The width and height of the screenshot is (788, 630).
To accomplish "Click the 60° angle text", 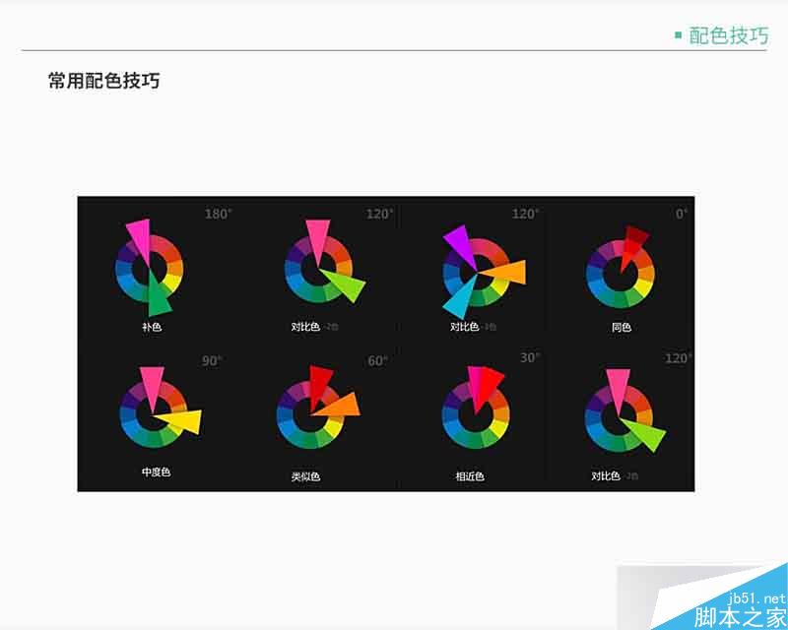I will tap(378, 360).
